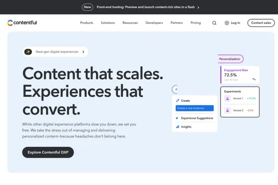278x185 pixels.
Task: Select the Personalization tag
Action: 230,59
